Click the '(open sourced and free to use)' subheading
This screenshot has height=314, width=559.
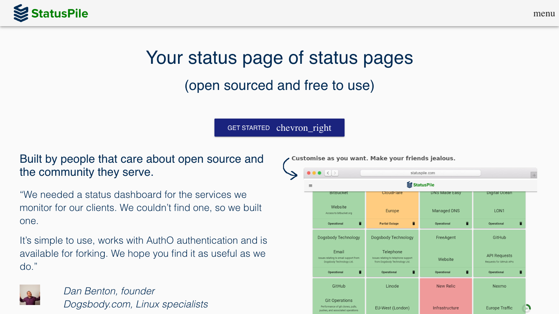pos(279,85)
